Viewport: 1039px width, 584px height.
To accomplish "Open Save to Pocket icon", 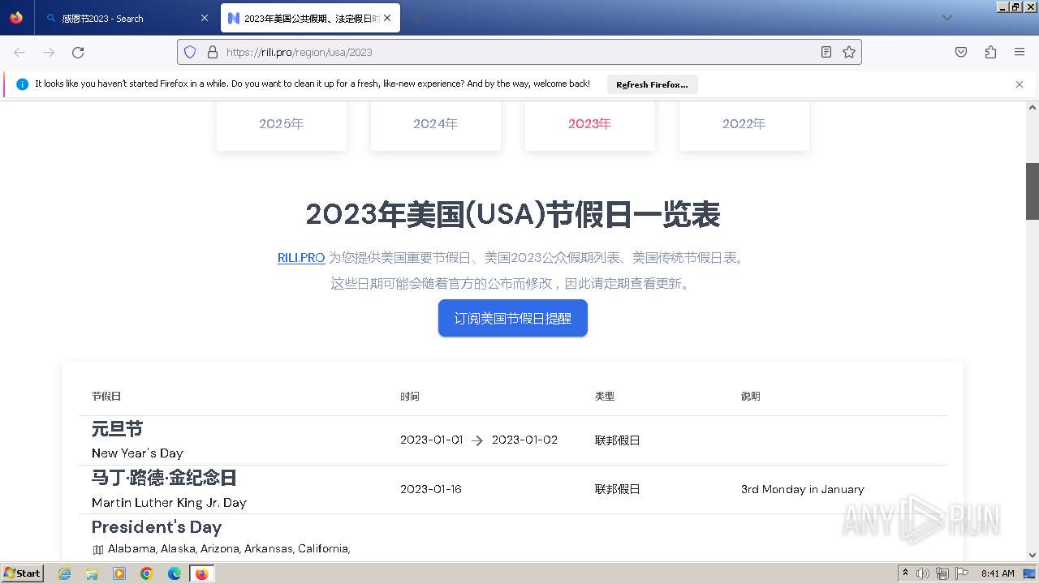I will pos(961,52).
